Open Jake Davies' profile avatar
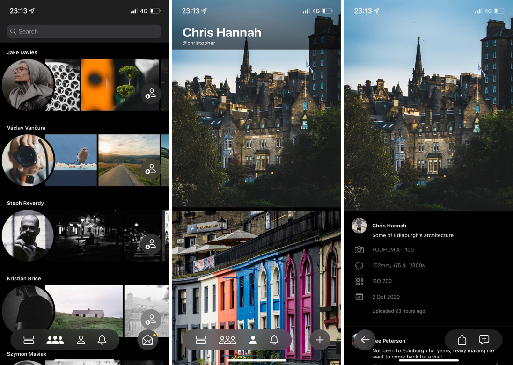The width and height of the screenshot is (513, 365). [x=28, y=85]
